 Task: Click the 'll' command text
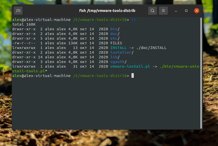pyautogui.click(x=134, y=20)
